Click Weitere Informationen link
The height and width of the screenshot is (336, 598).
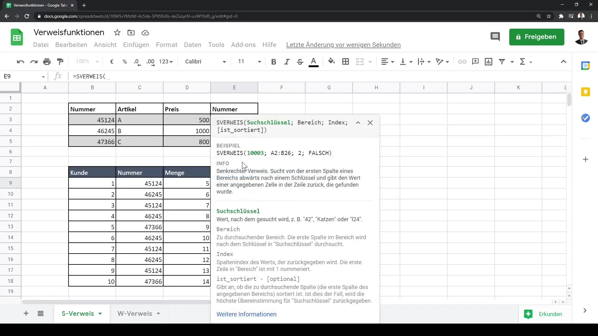(x=246, y=314)
